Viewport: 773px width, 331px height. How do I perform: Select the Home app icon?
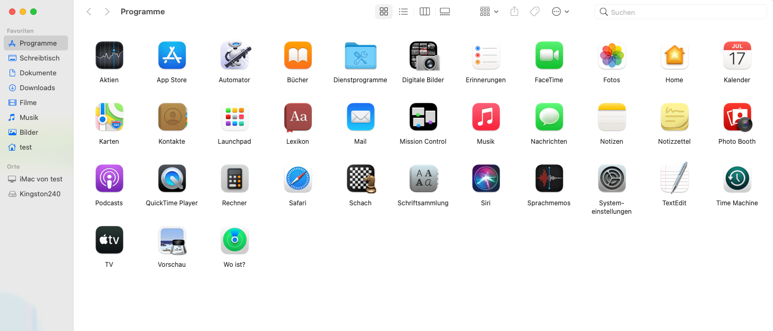(x=674, y=55)
